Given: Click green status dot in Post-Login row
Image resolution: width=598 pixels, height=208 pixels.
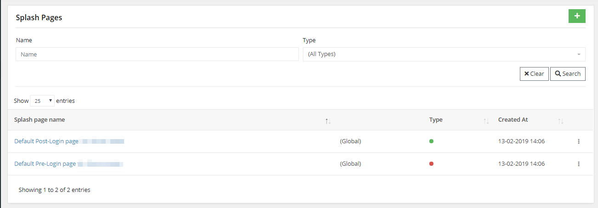Looking at the screenshot, I should coord(431,141).
